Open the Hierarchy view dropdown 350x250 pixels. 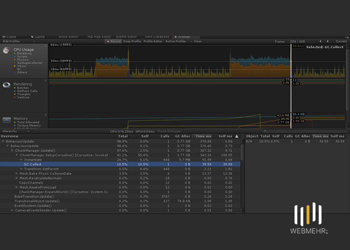coord(15,131)
